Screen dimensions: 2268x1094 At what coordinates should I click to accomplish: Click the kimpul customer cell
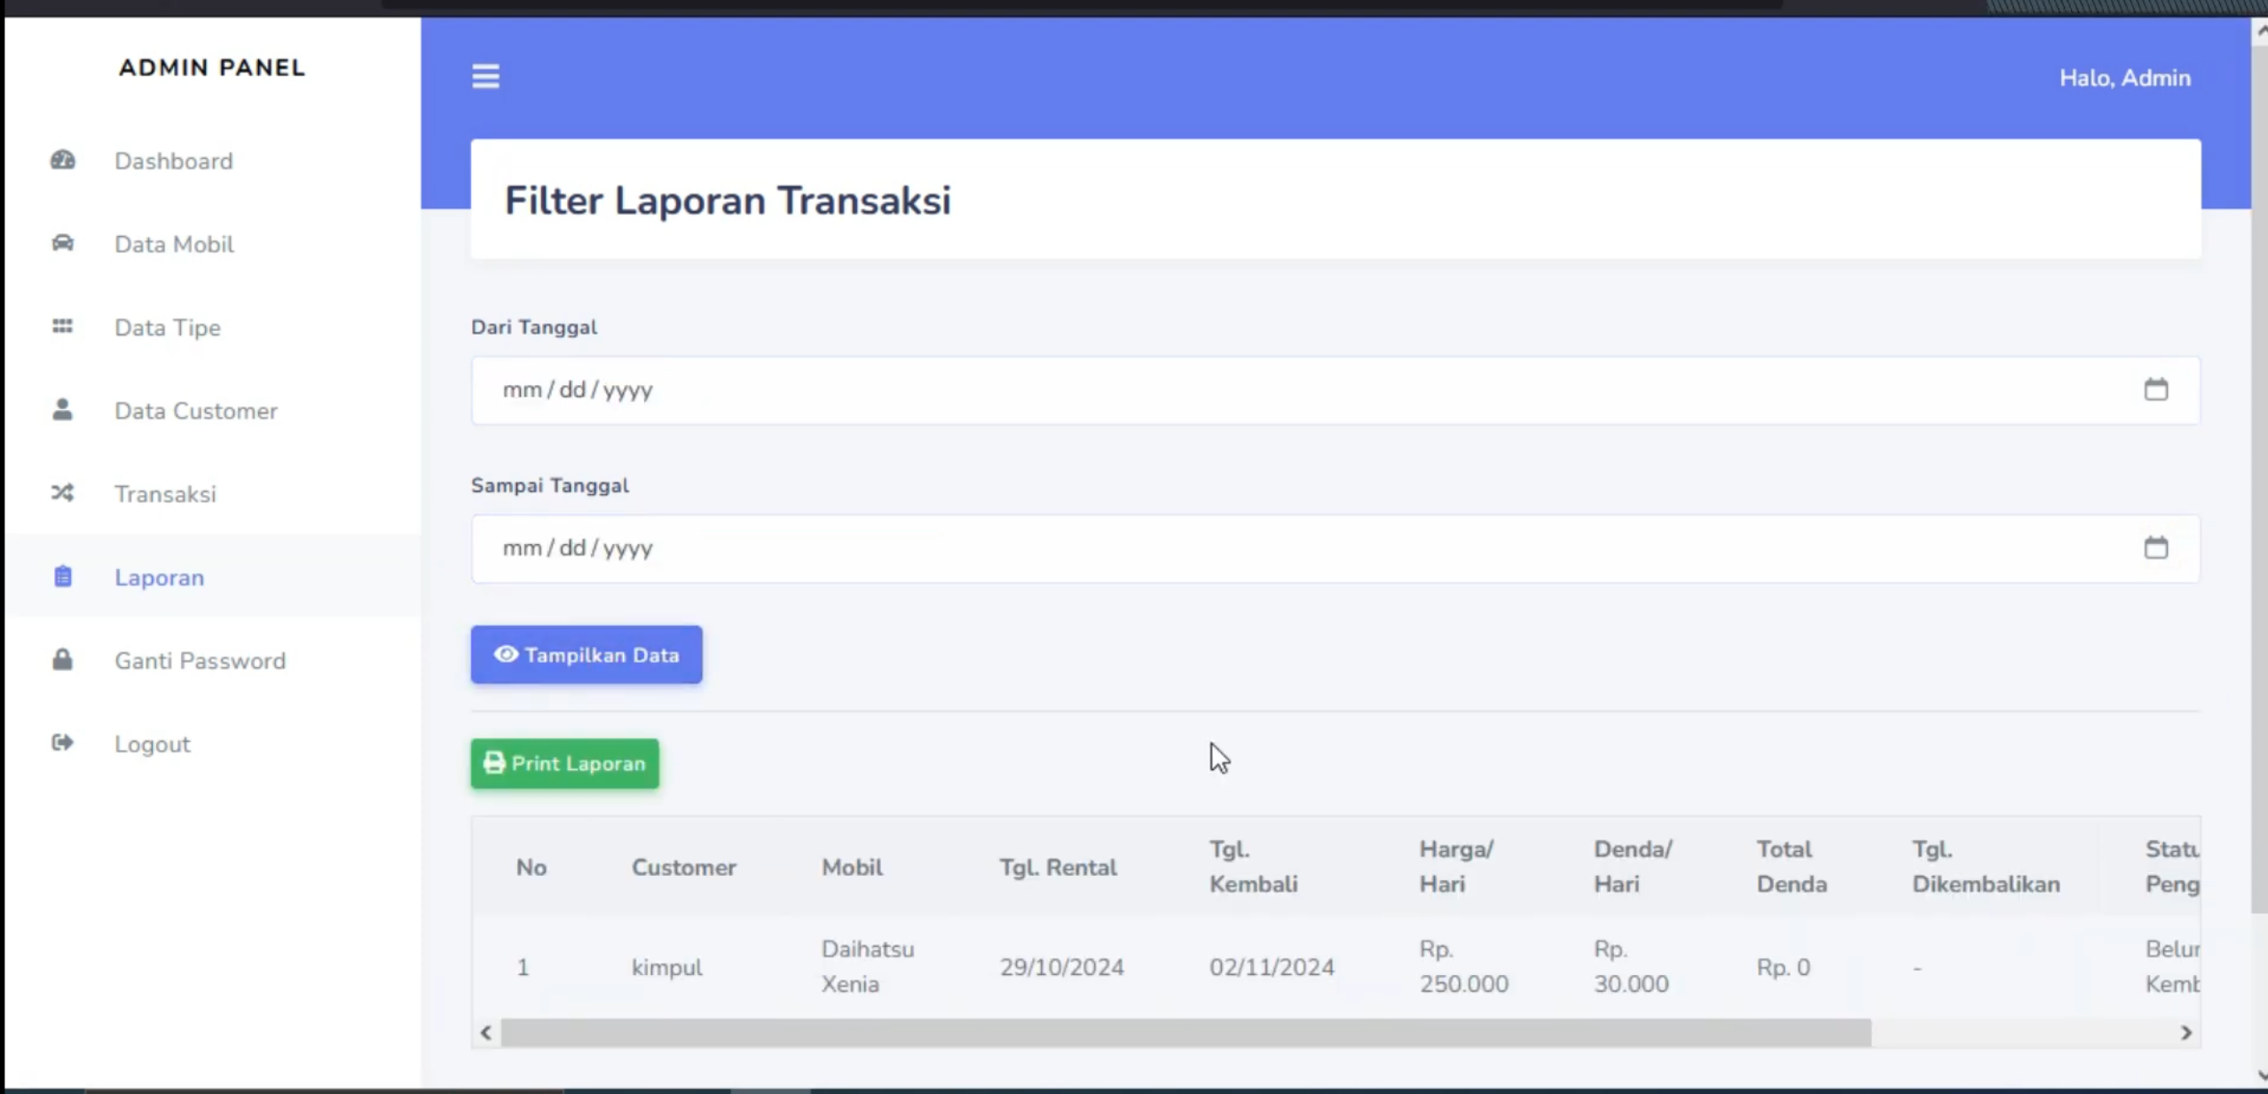pyautogui.click(x=667, y=967)
